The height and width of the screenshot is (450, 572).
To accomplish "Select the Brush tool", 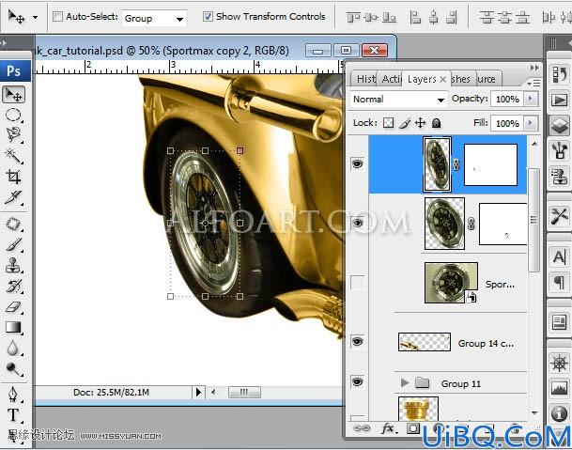I will pos(13,244).
